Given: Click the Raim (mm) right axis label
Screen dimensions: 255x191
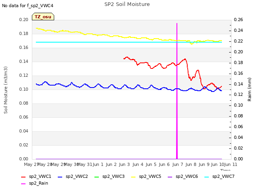Looking at the screenshot, I should click(249, 90).
